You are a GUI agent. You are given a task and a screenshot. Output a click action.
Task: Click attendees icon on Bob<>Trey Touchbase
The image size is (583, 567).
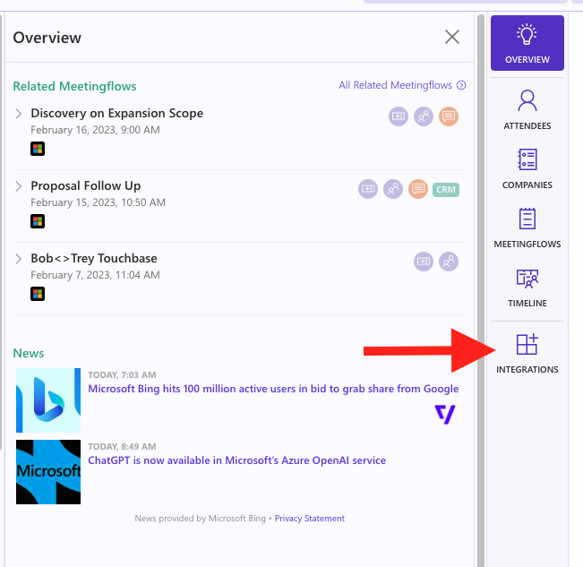tap(449, 262)
